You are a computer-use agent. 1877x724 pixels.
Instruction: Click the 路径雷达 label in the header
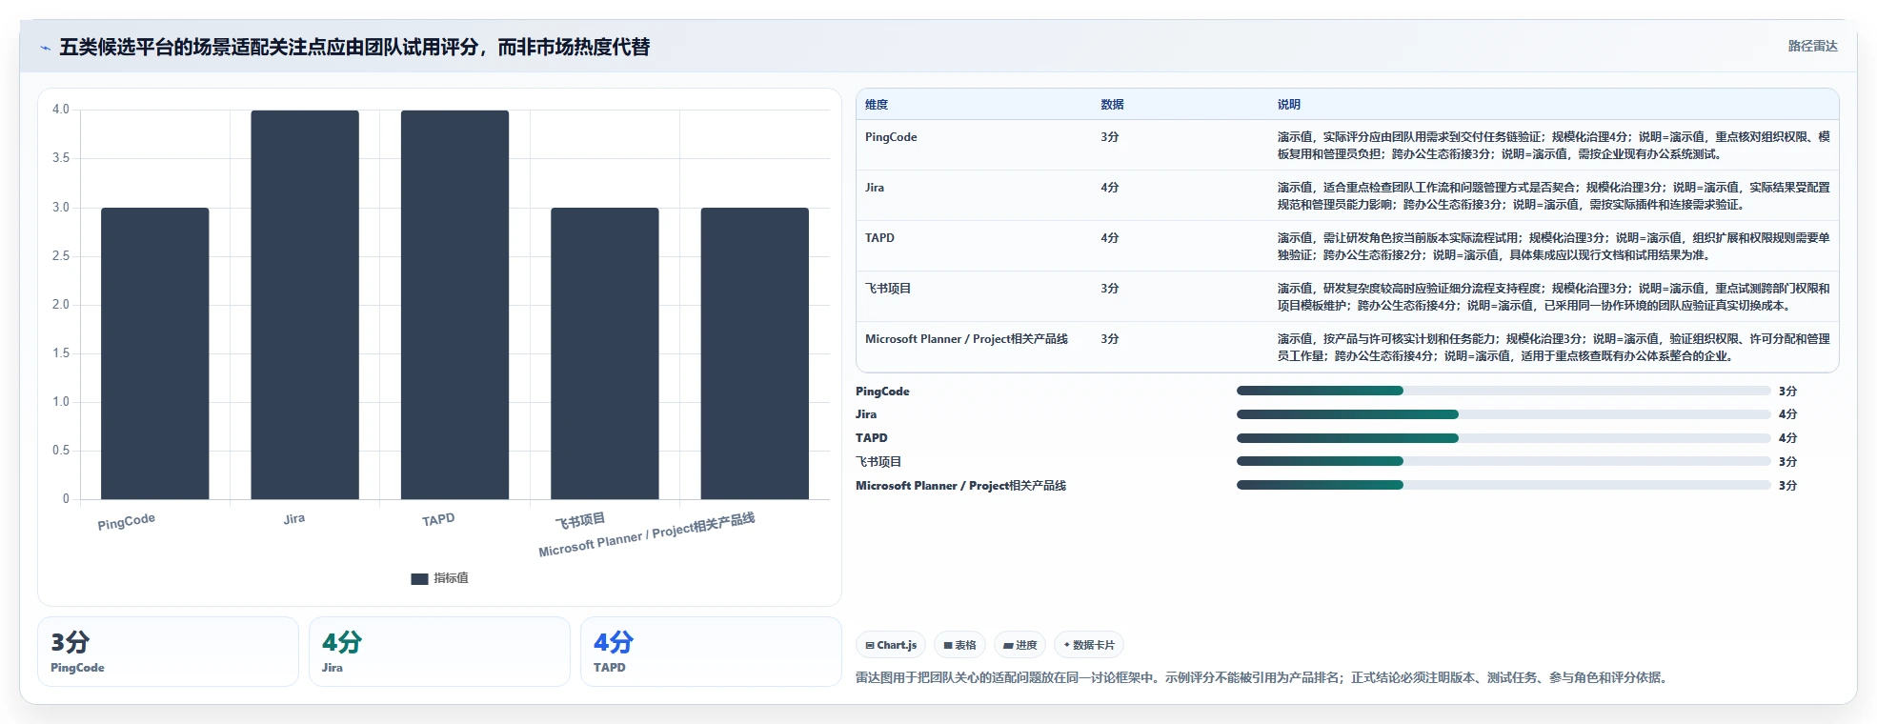coord(1812,46)
